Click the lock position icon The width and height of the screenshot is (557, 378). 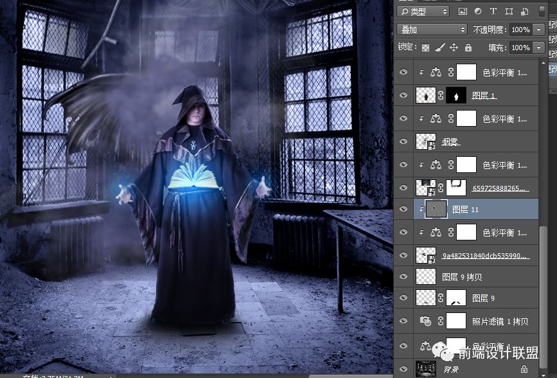[x=454, y=48]
